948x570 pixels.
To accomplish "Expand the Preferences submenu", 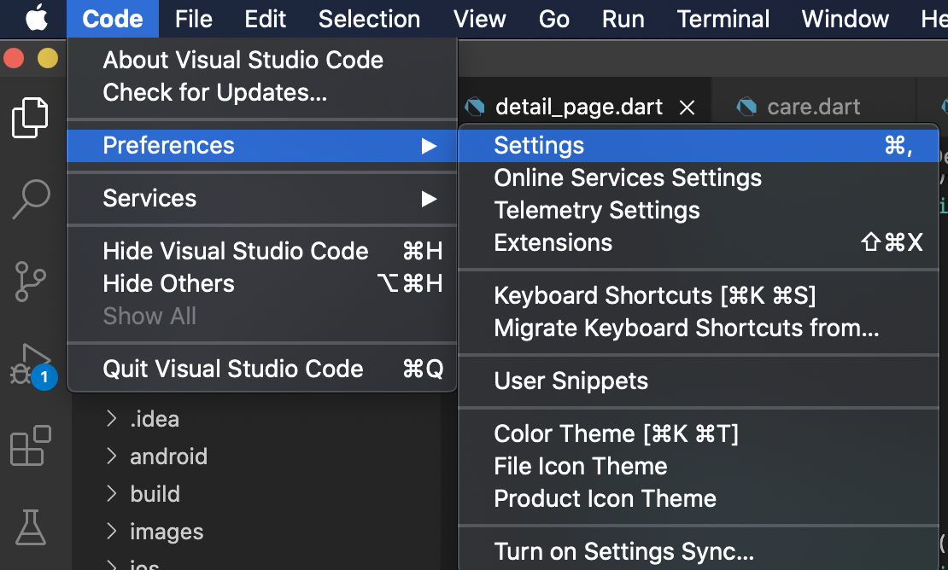I will click(x=262, y=146).
